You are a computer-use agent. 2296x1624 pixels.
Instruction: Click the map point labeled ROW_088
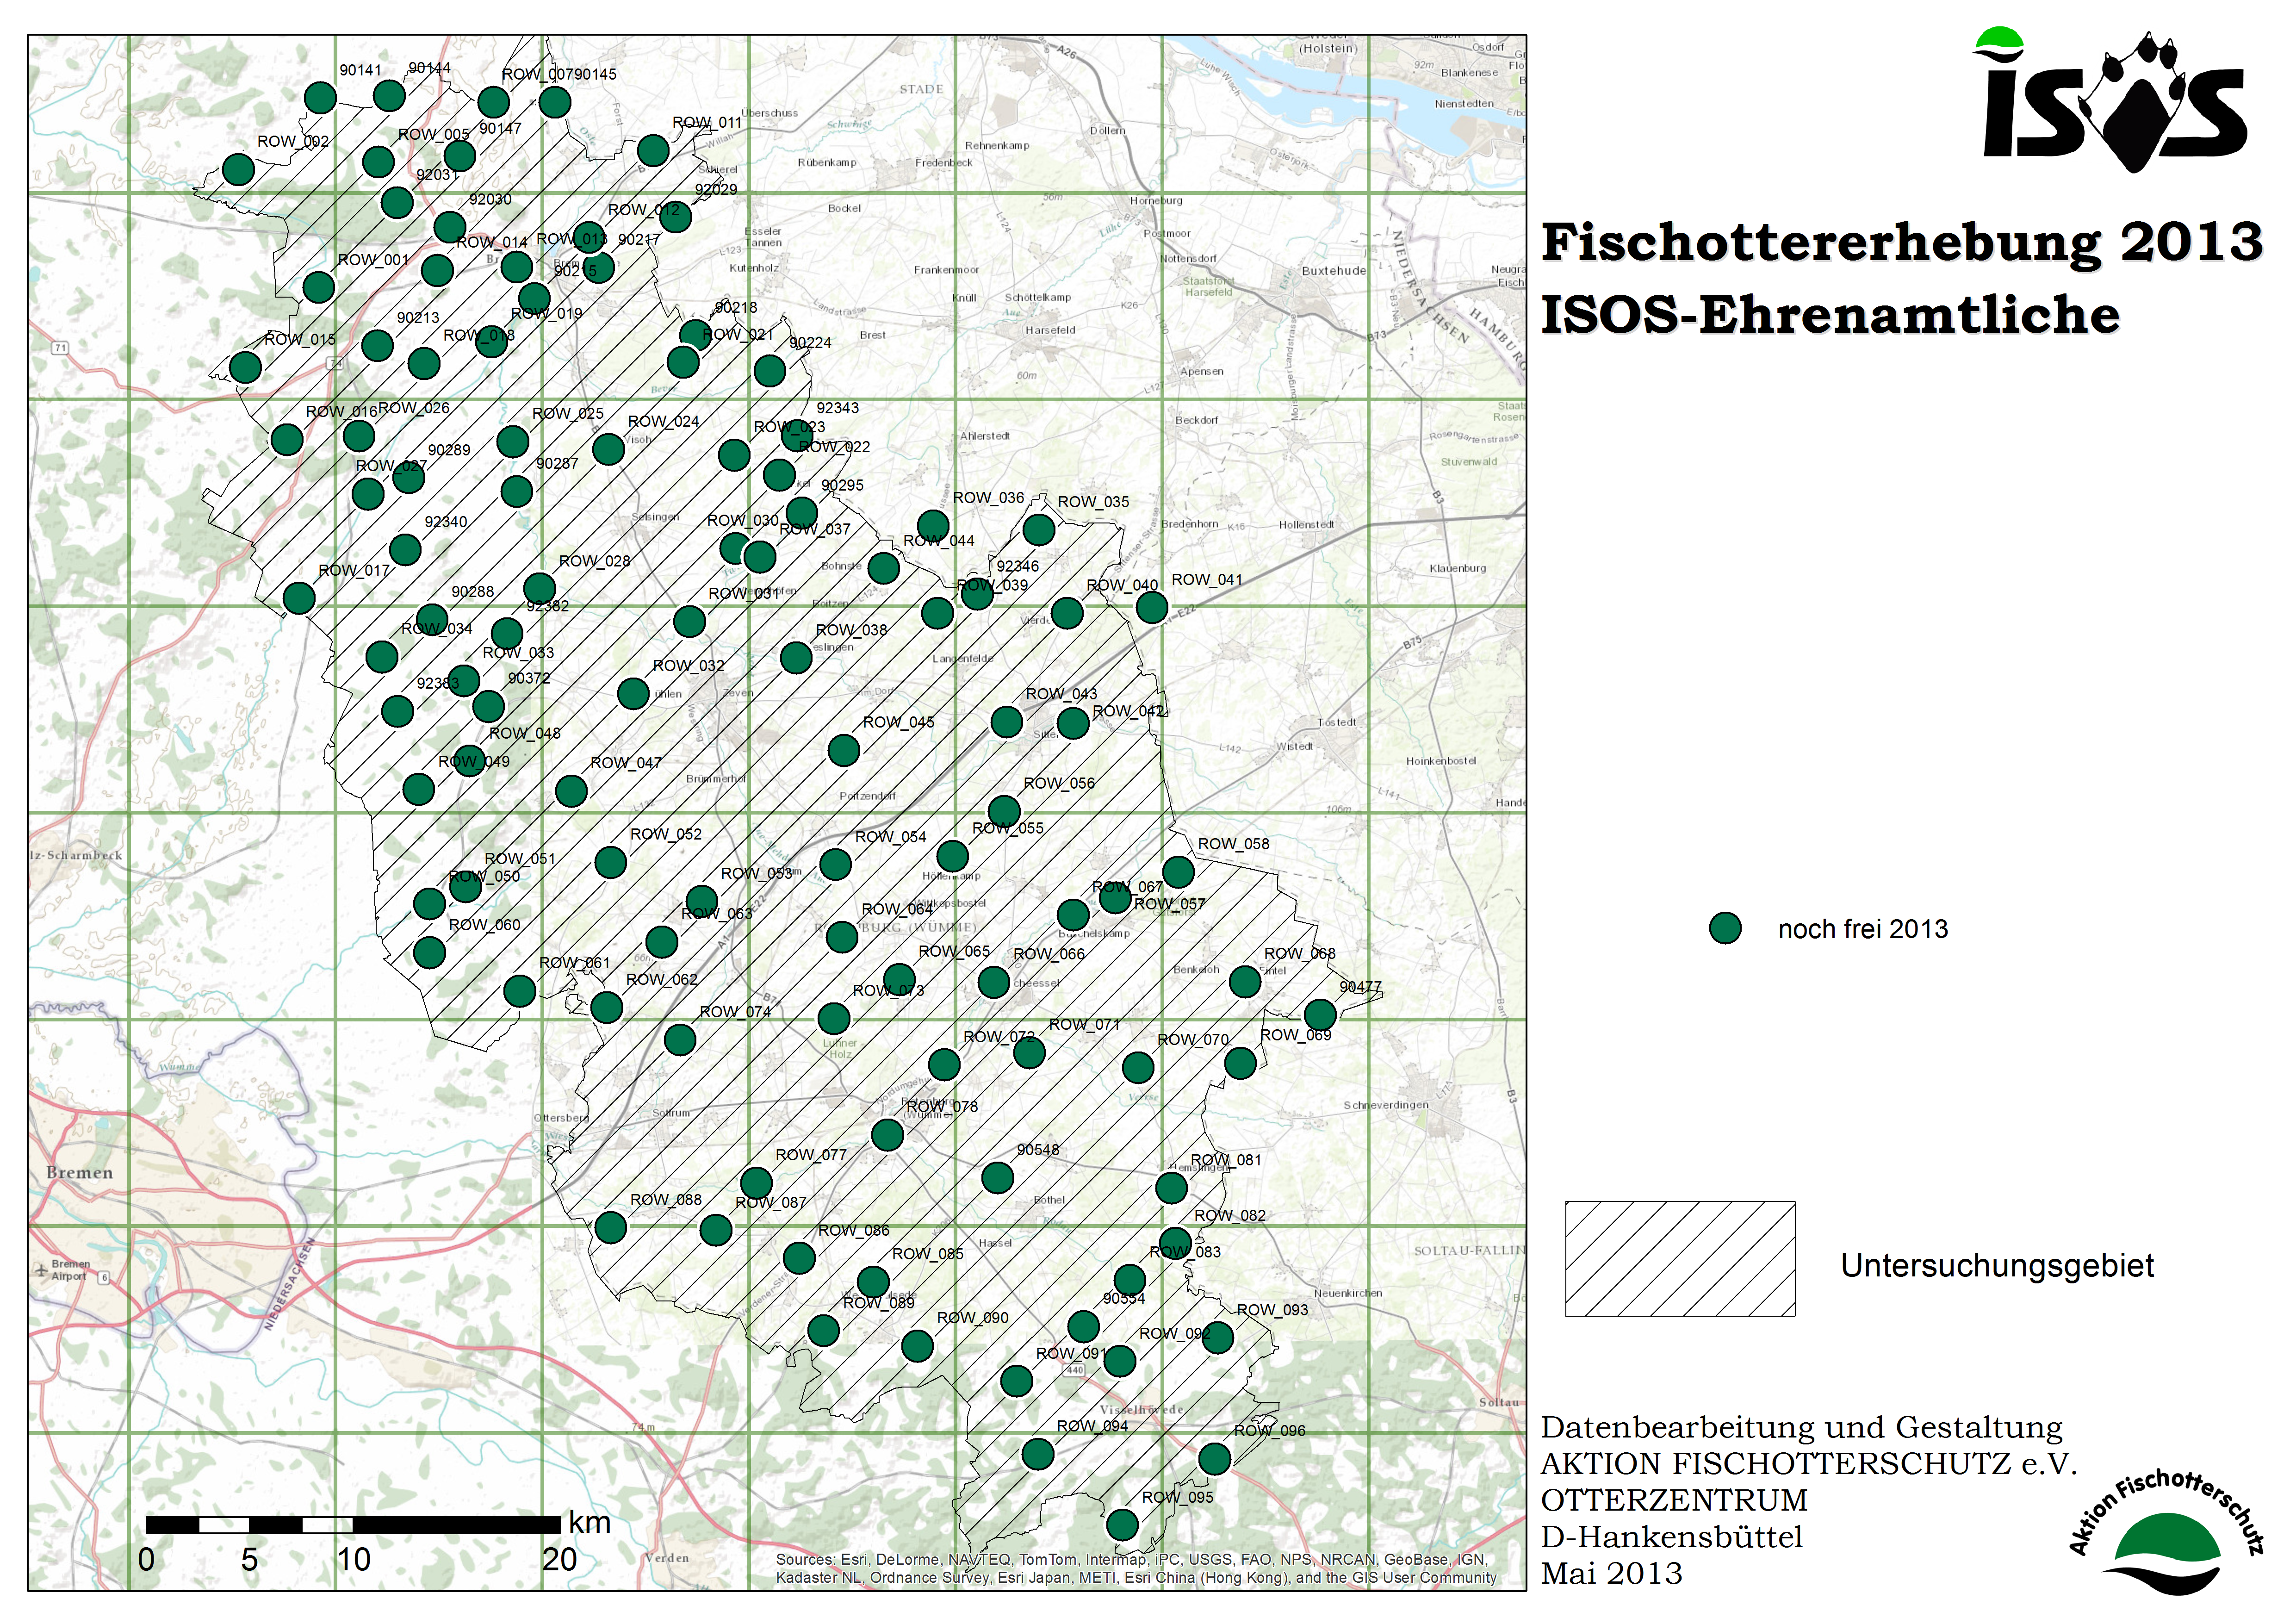(611, 1227)
